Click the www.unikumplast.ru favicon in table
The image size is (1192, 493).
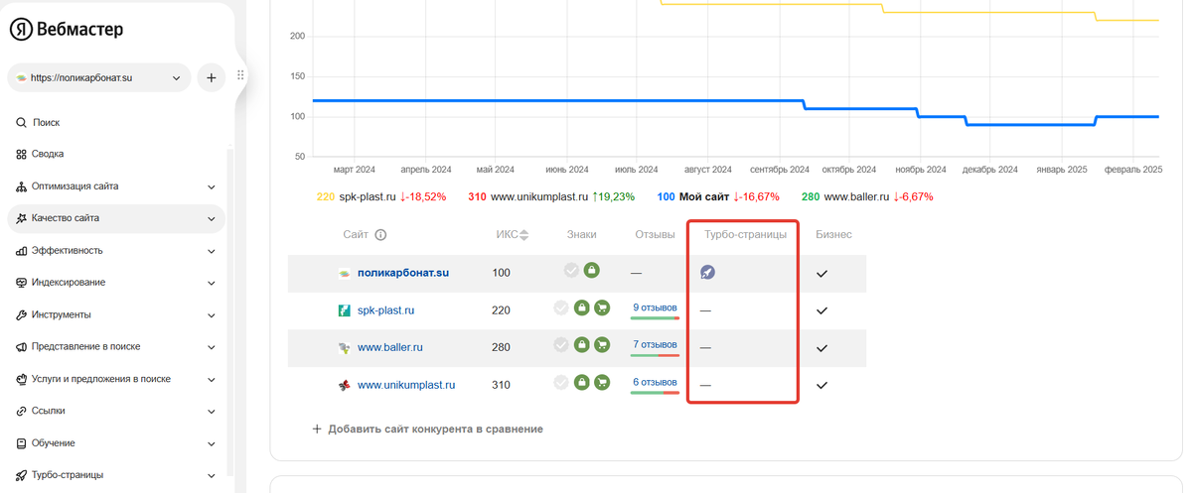pos(344,385)
